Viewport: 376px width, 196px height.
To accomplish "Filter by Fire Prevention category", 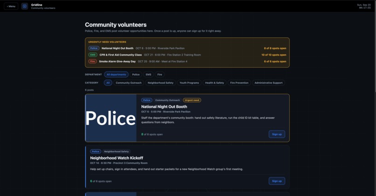I will (239, 83).
